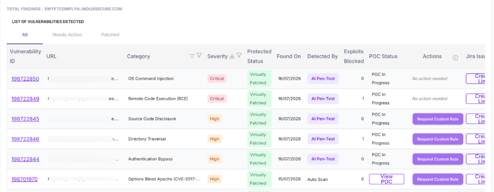This screenshot has height=192, width=494.
Task: Switch to the Needs Action tab
Action: 67,35
